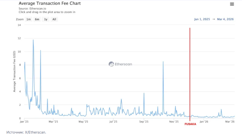Click the Mar '25 axis label

(x=53, y=122)
